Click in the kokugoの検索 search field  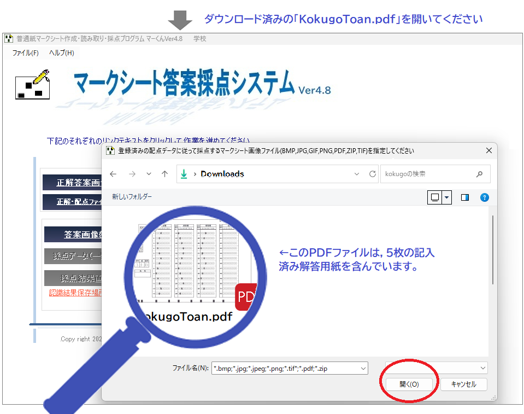pos(426,174)
